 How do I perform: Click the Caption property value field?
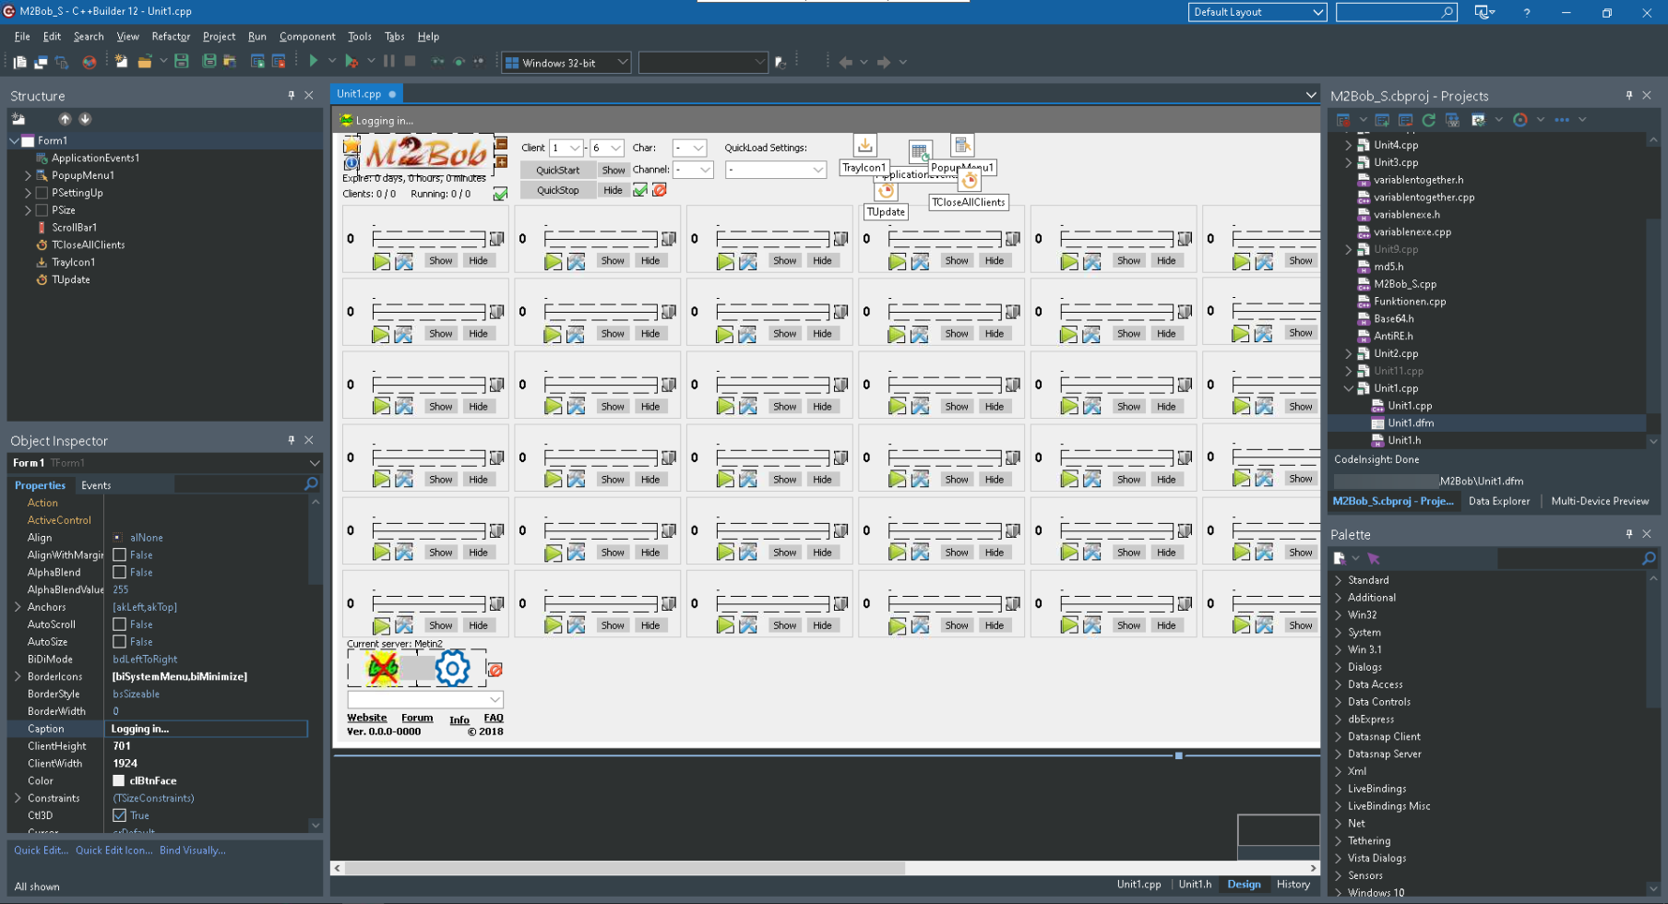point(208,729)
